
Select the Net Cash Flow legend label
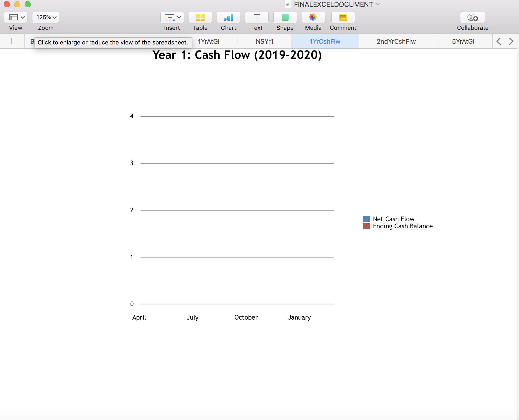[394, 219]
